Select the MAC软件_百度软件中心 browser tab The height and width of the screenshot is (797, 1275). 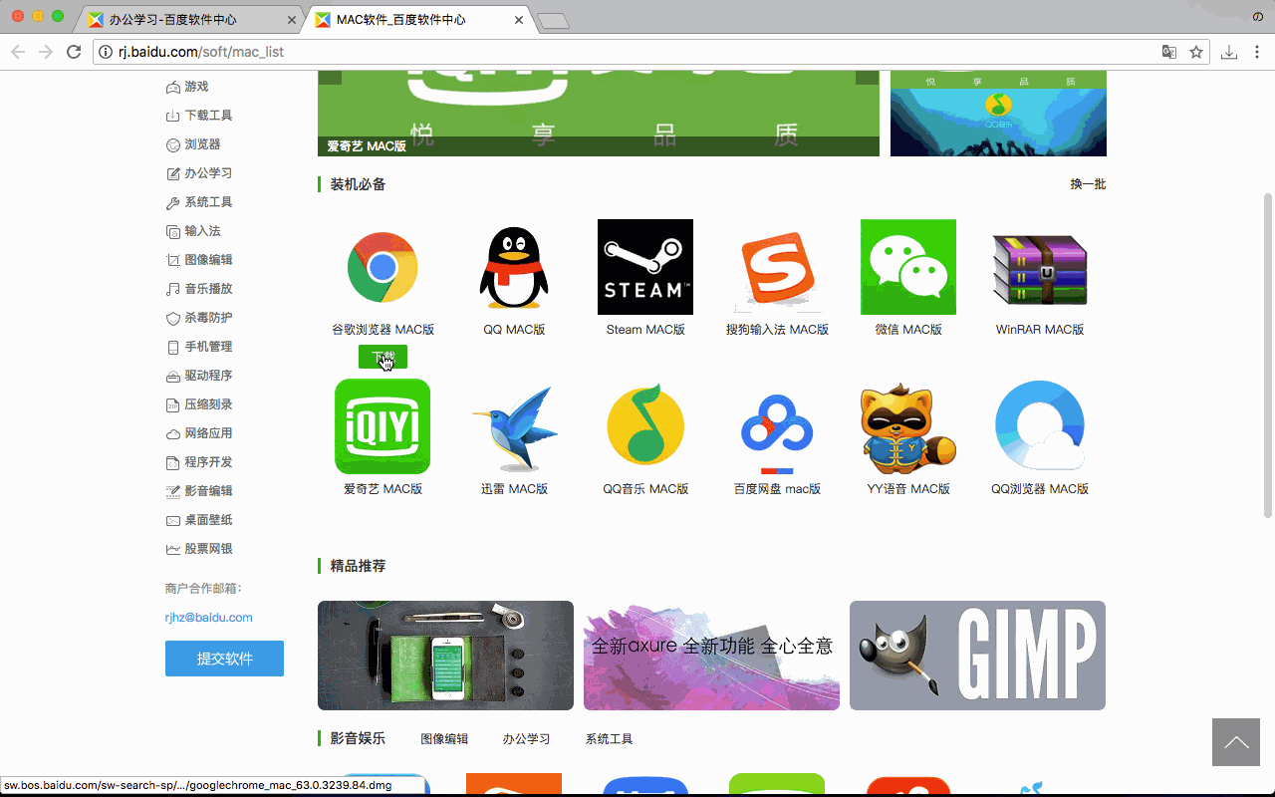click(x=418, y=19)
